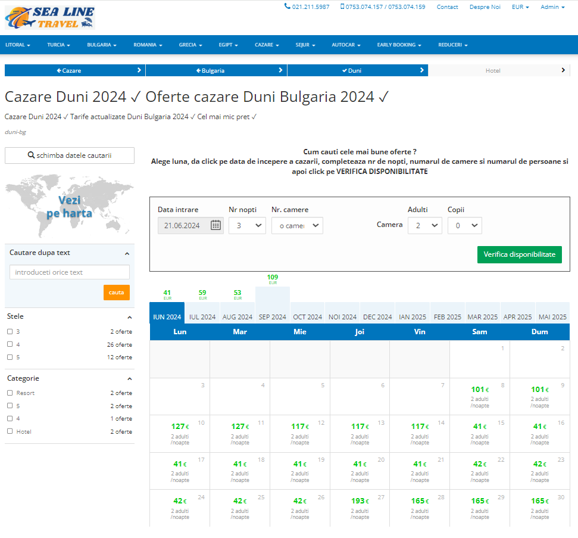Image resolution: width=578 pixels, height=538 pixels.
Task: Check the Hotel category checkbox
Action: tap(10, 431)
